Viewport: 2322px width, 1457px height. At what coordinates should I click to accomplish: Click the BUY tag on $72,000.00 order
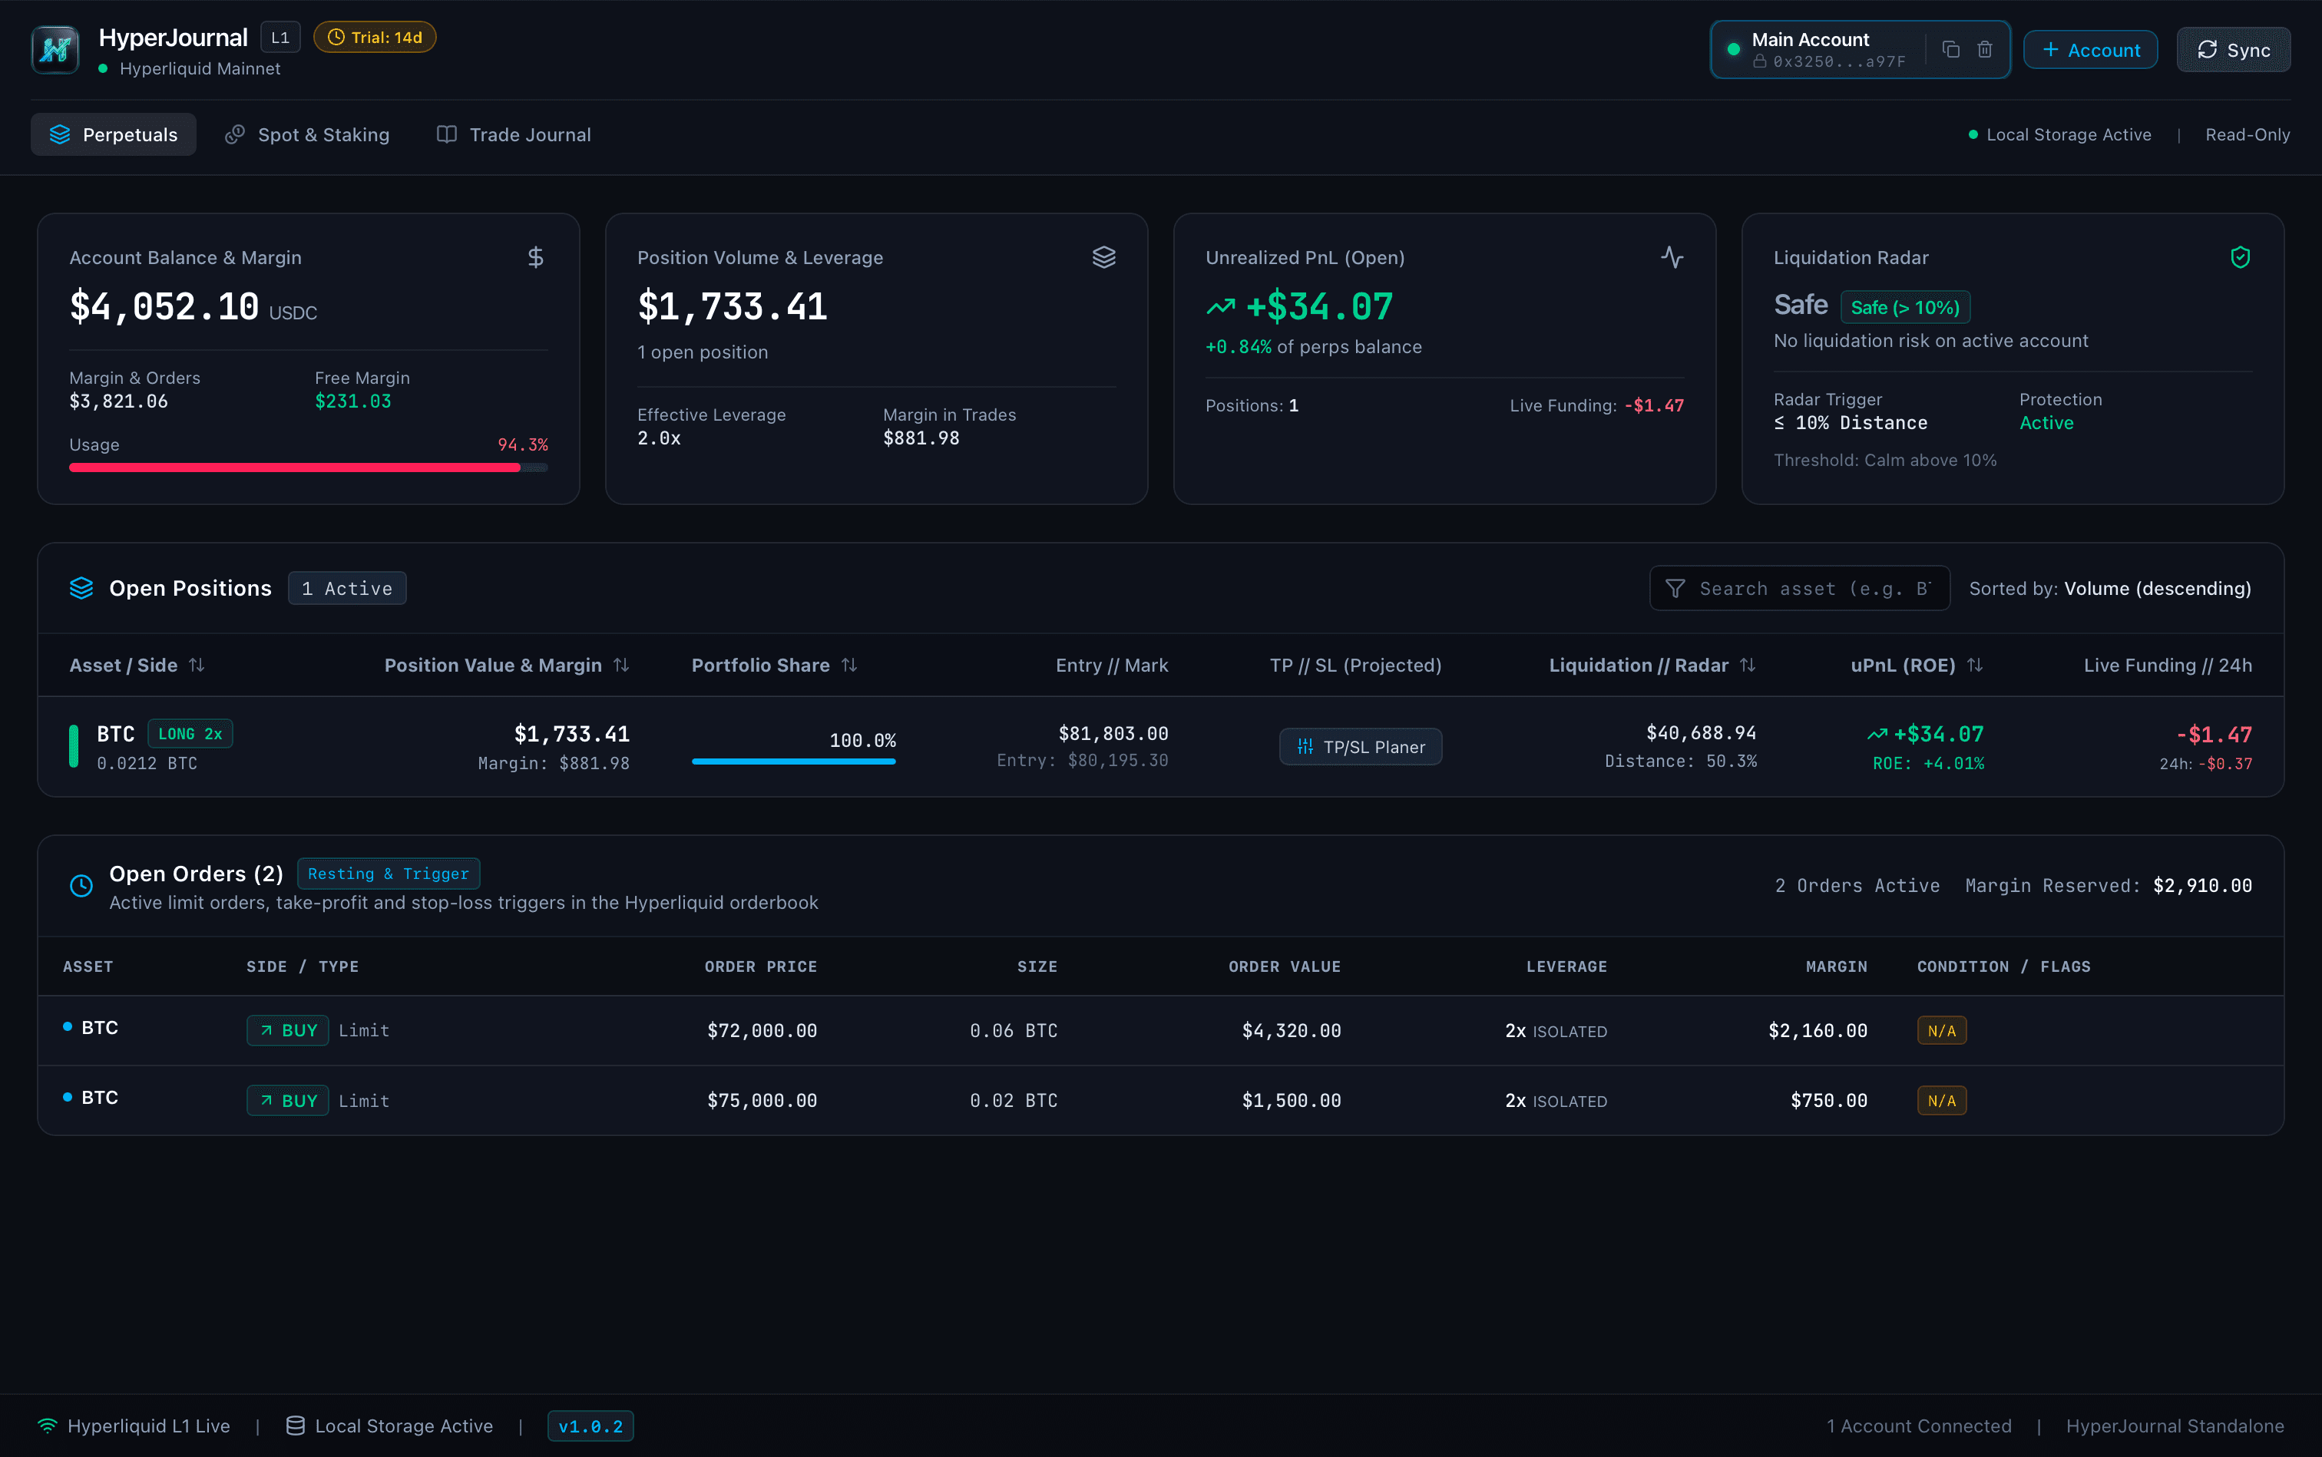pyautogui.click(x=288, y=1030)
